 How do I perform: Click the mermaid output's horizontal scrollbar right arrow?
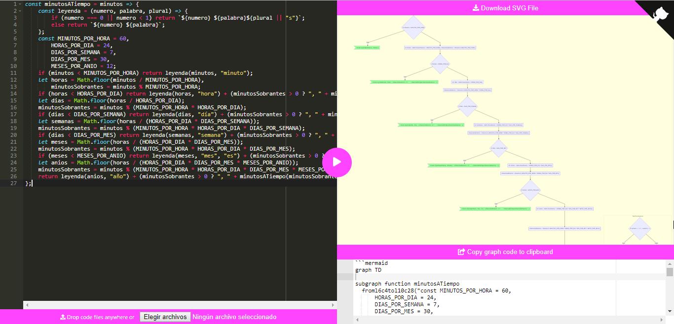pyautogui.click(x=662, y=319)
